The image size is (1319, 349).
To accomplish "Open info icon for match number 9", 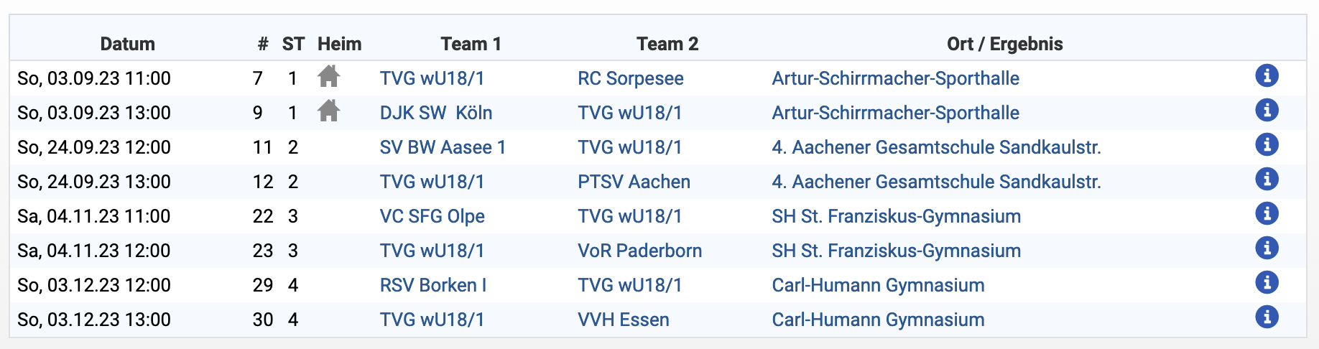I will click(x=1267, y=110).
